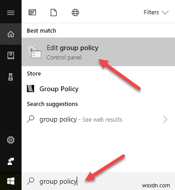Open the hamburger menu in the sidebar
This screenshot has width=175, height=190.
click(x=11, y=13)
